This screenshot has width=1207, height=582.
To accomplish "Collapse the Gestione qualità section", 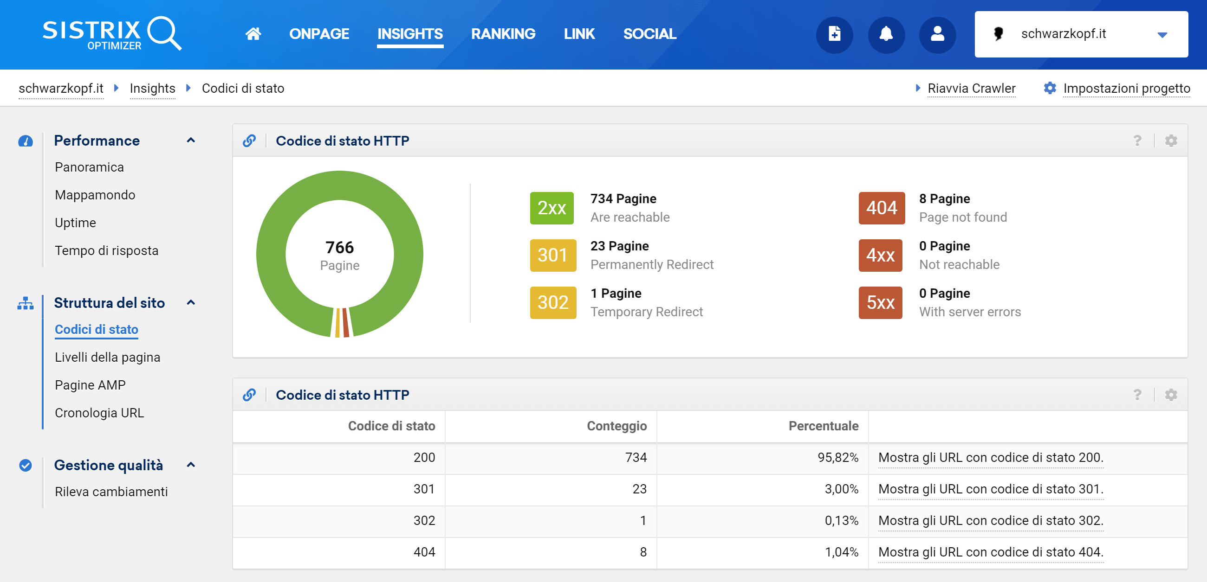I will (x=191, y=465).
